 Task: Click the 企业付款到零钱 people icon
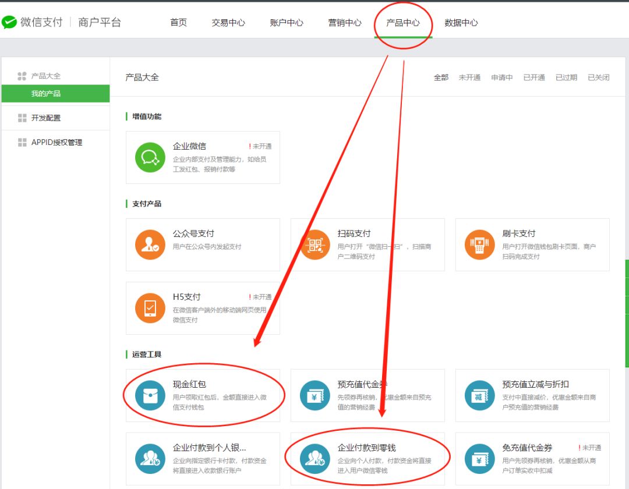315,459
